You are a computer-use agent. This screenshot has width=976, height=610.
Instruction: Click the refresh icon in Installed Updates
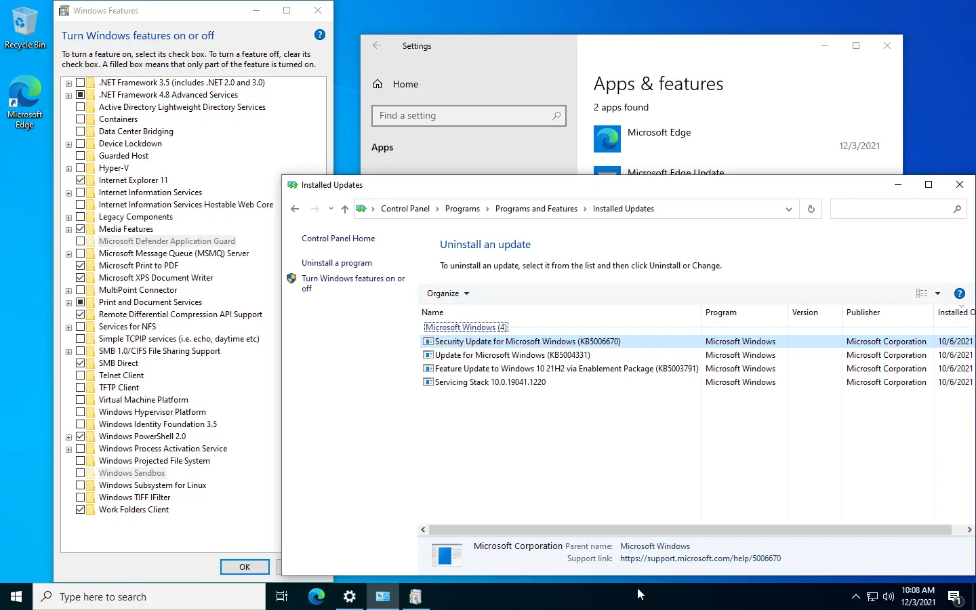[x=811, y=209]
